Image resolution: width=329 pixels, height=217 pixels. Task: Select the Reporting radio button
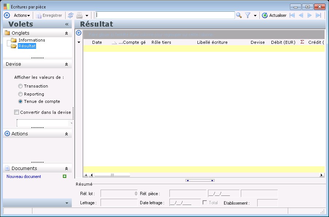coord(20,94)
